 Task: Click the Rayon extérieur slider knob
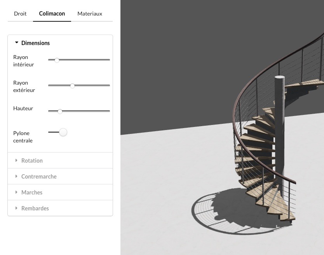point(72,86)
